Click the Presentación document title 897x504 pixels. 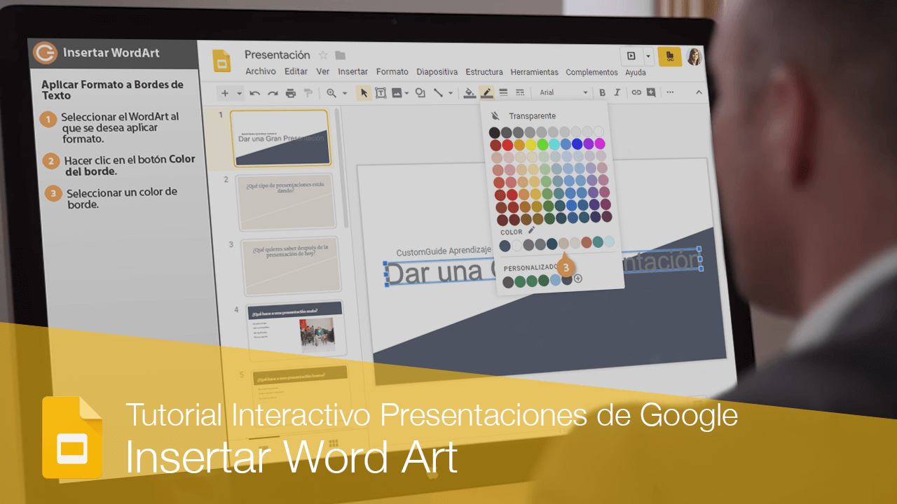click(277, 55)
